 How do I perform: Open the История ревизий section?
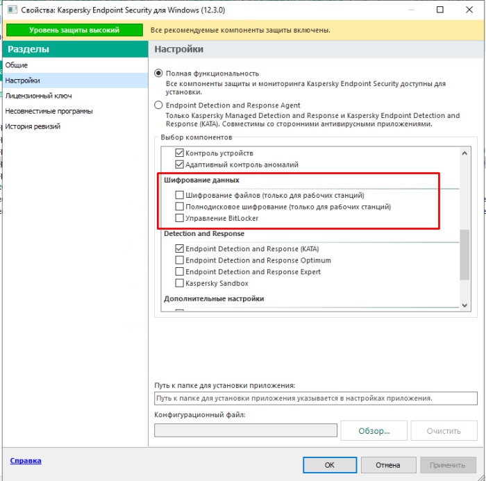click(x=75, y=126)
